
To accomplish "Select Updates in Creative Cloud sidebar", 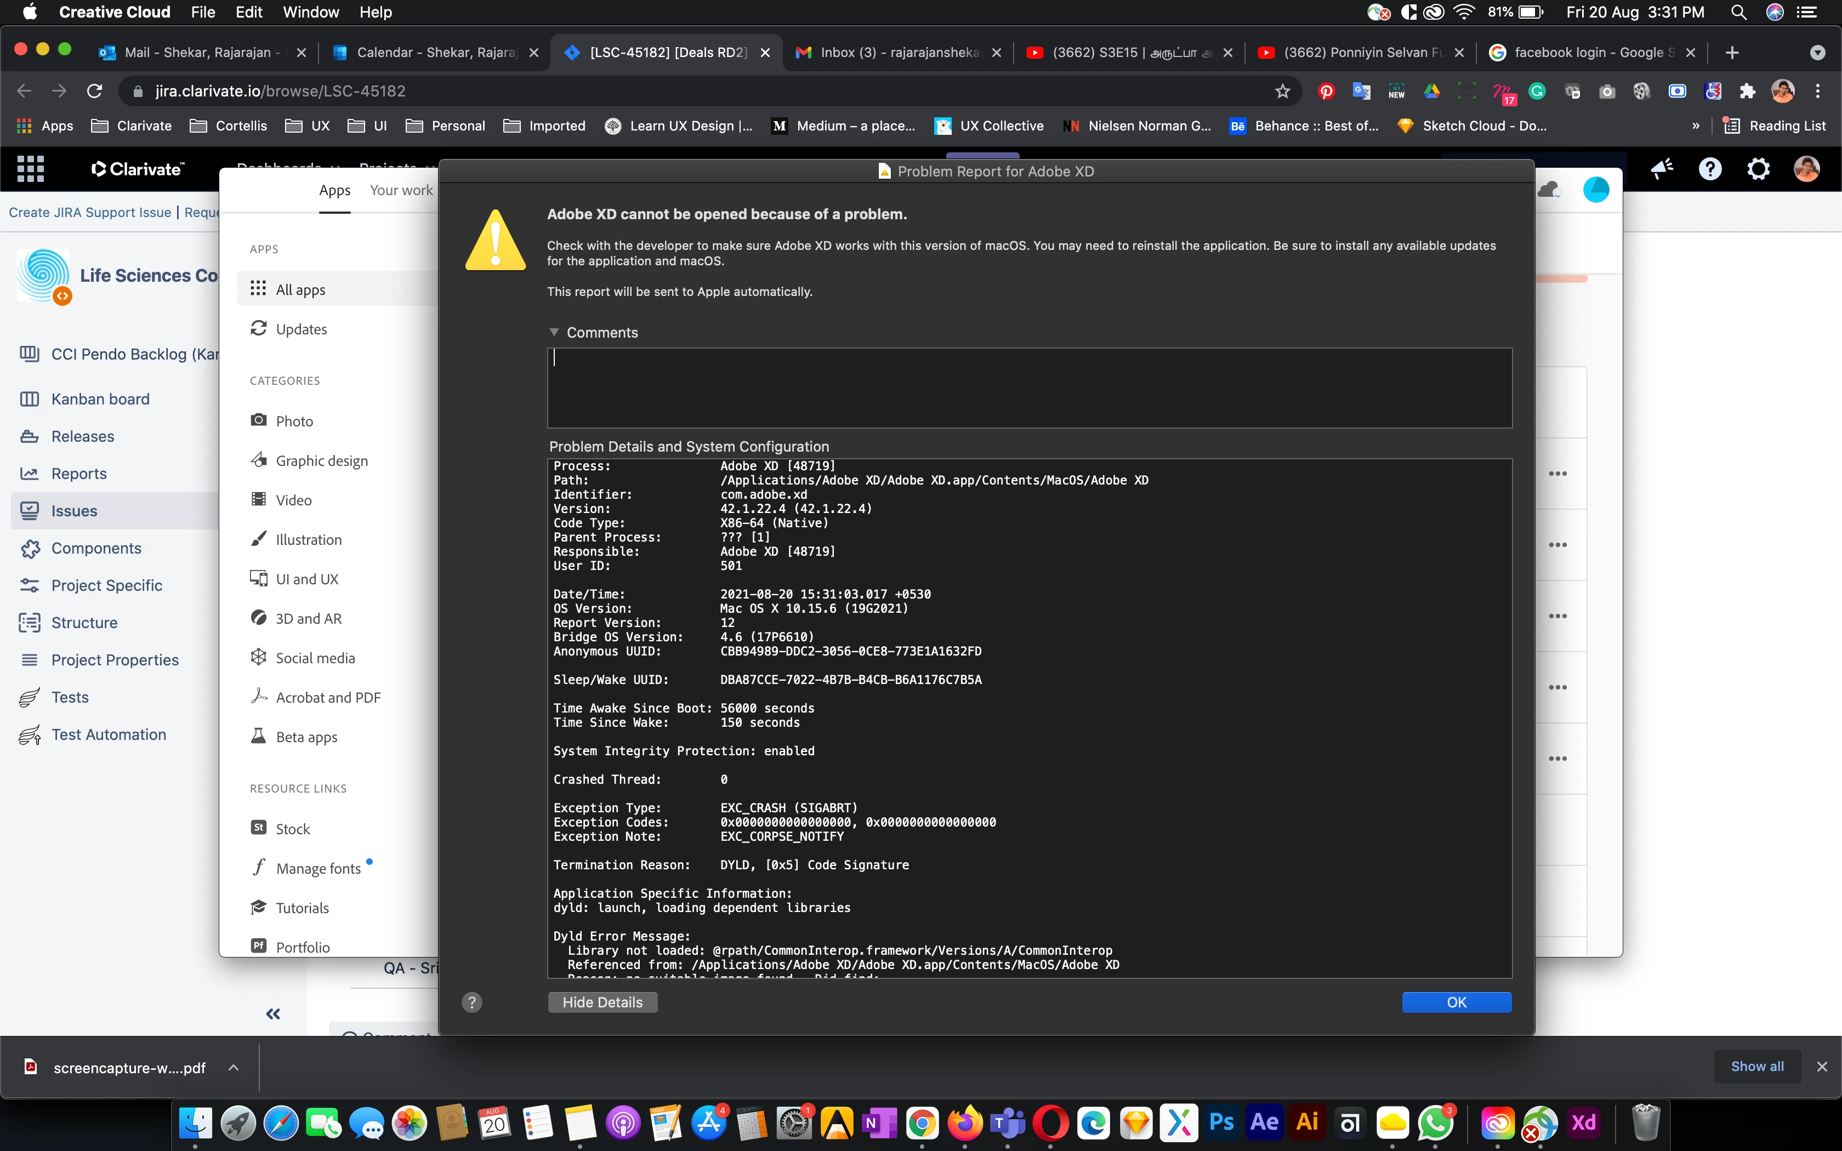I will [x=302, y=329].
